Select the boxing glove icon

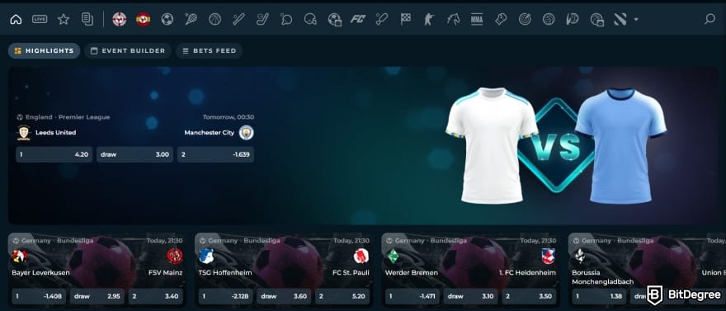(501, 20)
